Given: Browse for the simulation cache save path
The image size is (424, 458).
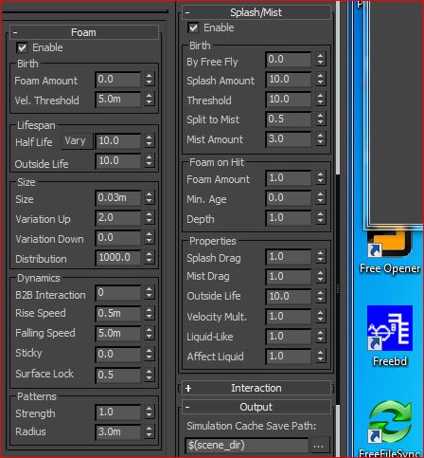Looking at the screenshot, I should pyautogui.click(x=319, y=446).
